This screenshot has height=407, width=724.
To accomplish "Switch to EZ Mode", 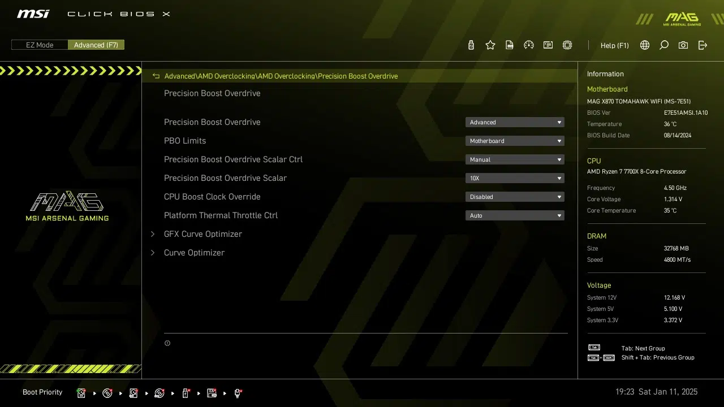I will click(40, 45).
